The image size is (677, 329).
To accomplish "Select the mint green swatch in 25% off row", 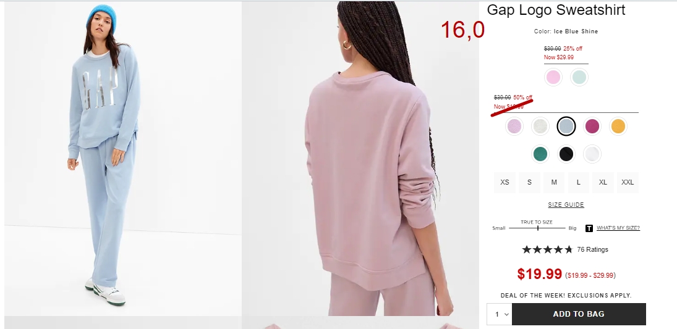I will coord(579,77).
